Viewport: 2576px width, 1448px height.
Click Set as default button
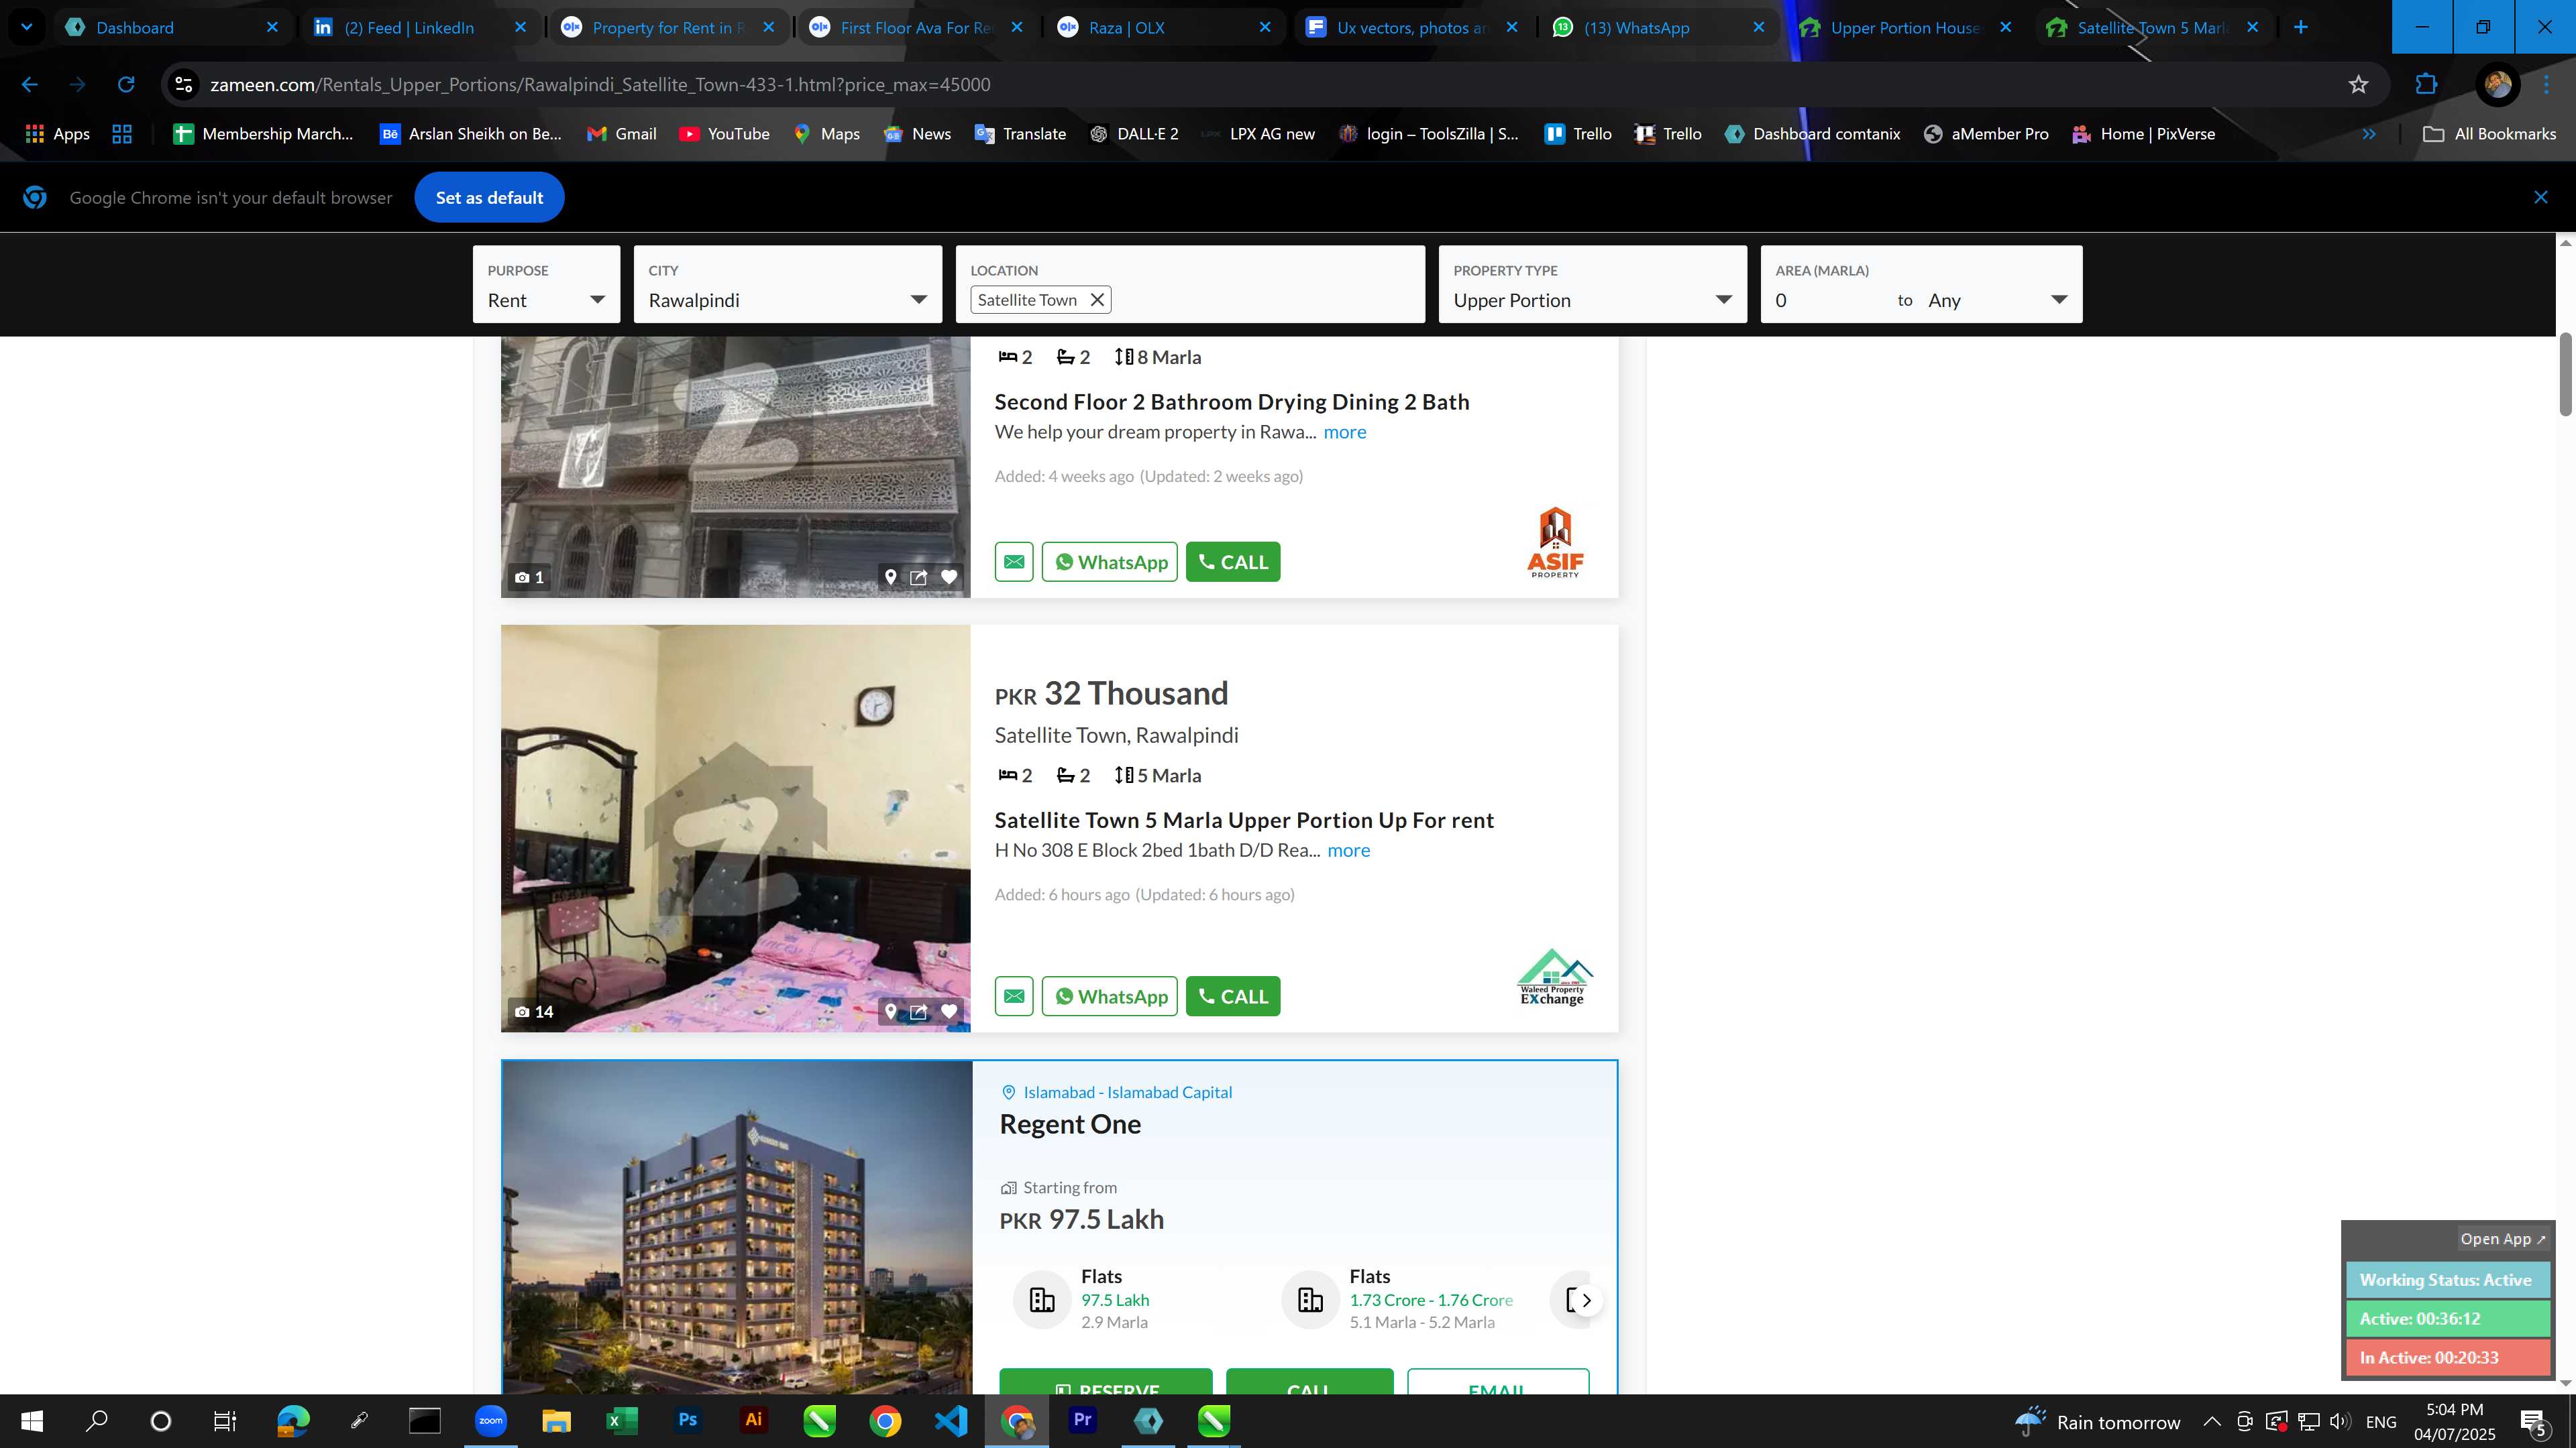point(489,198)
